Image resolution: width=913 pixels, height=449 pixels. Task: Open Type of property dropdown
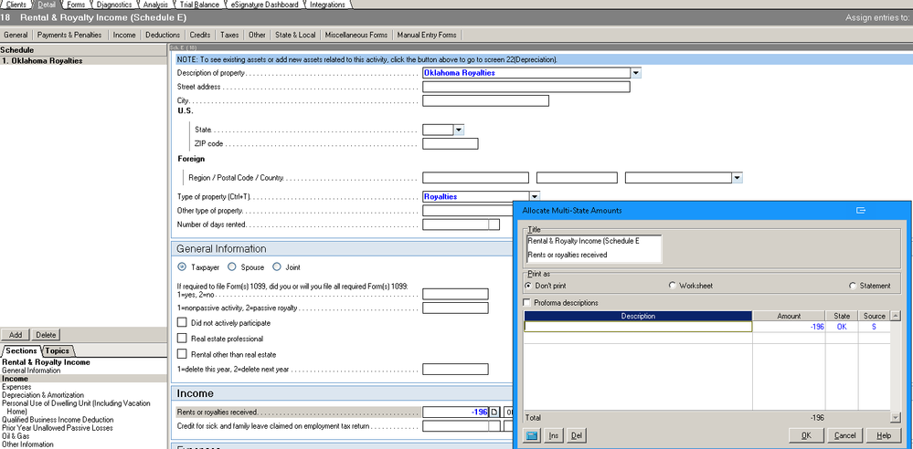tap(535, 196)
